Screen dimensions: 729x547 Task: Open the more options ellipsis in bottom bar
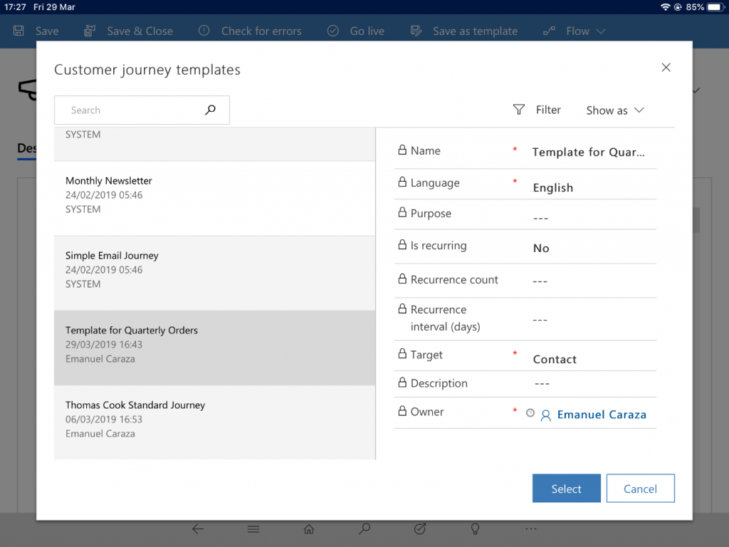(x=531, y=528)
